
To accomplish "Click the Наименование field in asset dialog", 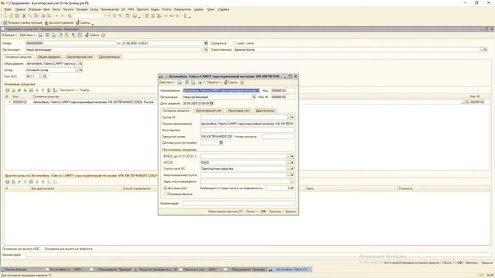I will click(221, 90).
